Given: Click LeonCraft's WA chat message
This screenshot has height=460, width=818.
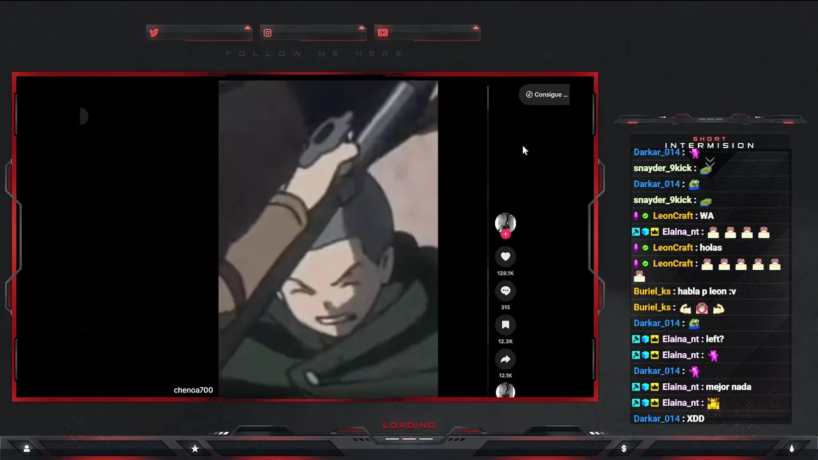Looking at the screenshot, I should (x=674, y=216).
